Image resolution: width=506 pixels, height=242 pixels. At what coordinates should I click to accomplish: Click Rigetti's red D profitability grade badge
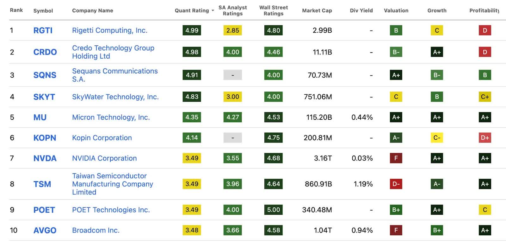485,30
